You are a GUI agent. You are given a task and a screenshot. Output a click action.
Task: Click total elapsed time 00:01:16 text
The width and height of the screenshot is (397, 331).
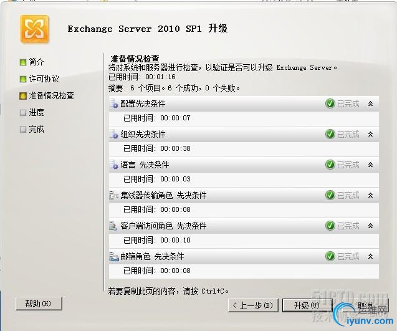click(x=160, y=77)
